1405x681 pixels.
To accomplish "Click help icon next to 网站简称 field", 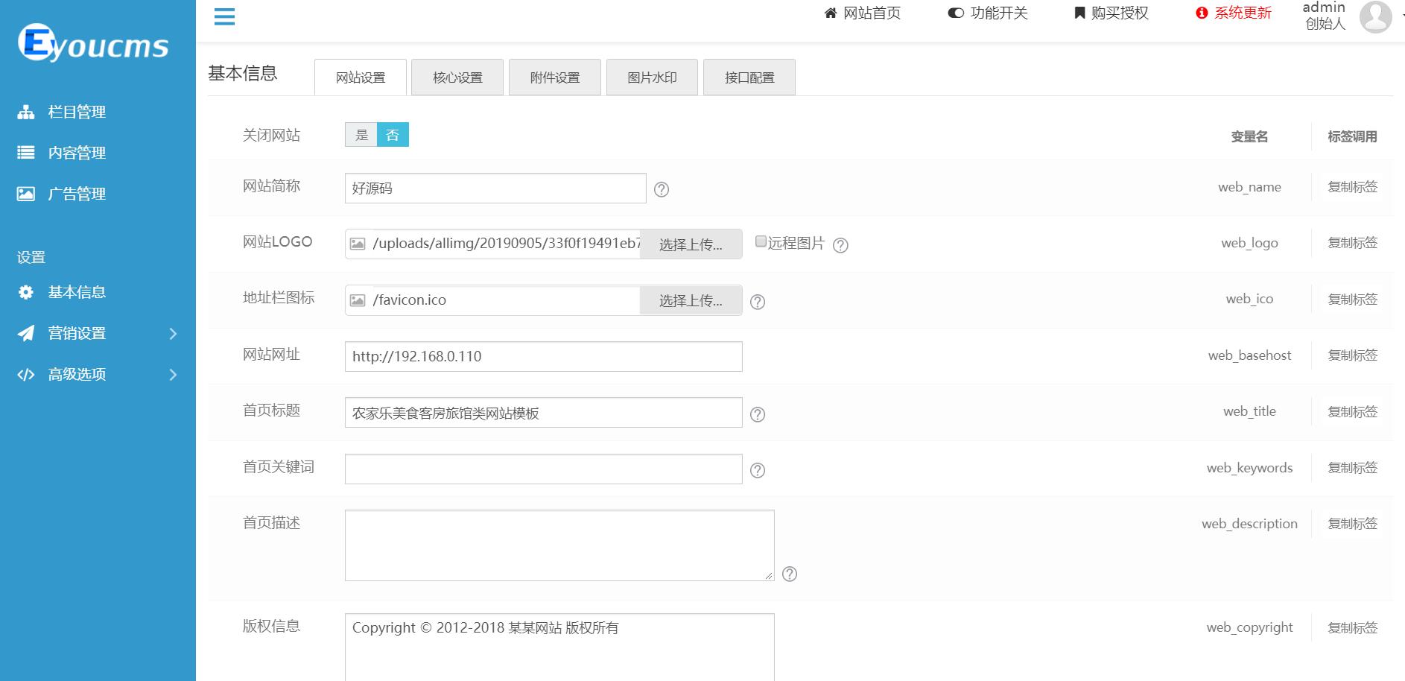I will click(x=661, y=189).
